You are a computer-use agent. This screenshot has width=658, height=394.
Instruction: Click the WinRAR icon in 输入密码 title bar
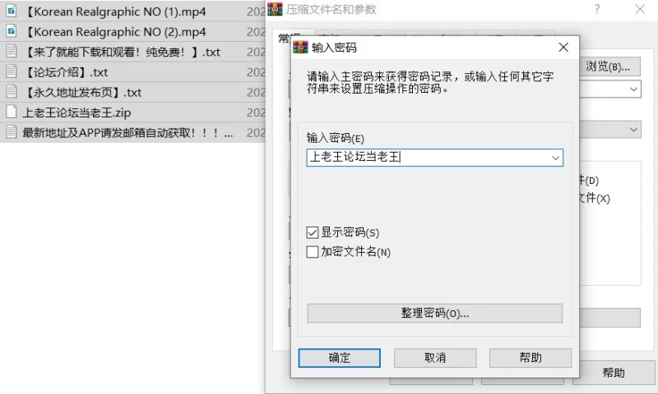pos(300,47)
